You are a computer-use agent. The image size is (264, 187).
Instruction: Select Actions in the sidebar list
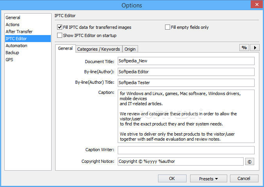[28, 25]
